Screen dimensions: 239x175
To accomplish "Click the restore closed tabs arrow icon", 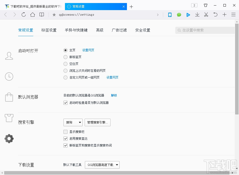I will pos(215,15).
